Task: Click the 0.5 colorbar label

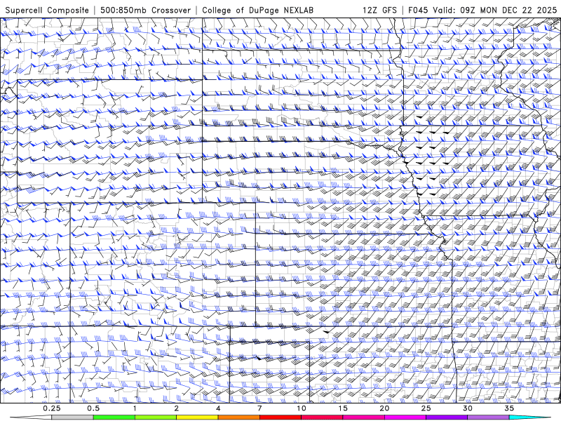Action: click(93, 408)
